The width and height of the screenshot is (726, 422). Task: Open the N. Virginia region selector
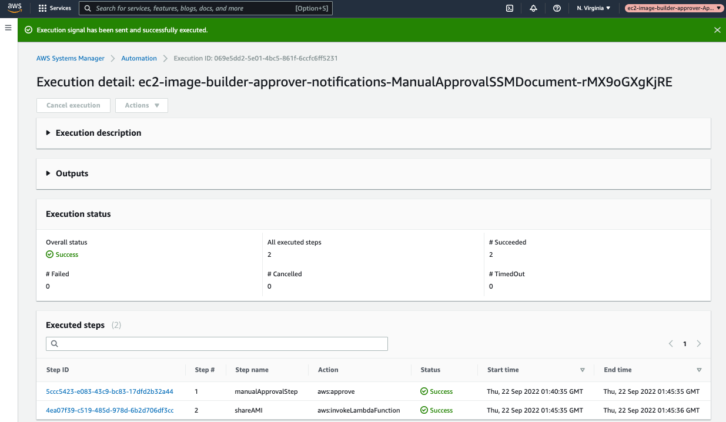pyautogui.click(x=594, y=8)
